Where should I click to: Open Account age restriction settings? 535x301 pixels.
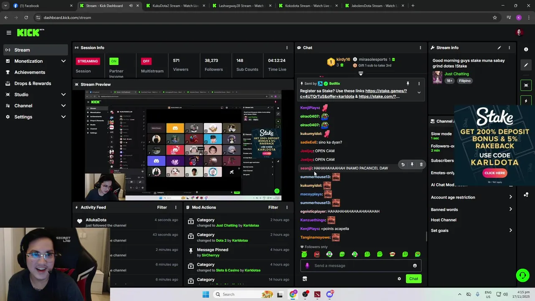(471, 197)
